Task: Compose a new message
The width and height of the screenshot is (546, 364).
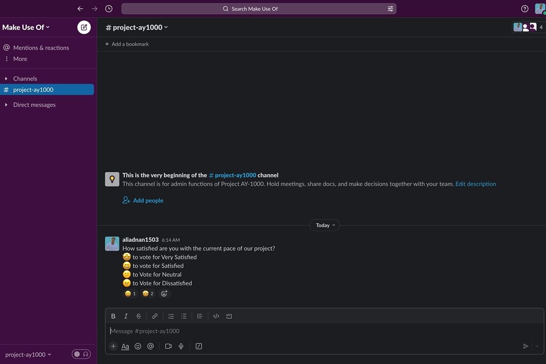Action: click(84, 27)
